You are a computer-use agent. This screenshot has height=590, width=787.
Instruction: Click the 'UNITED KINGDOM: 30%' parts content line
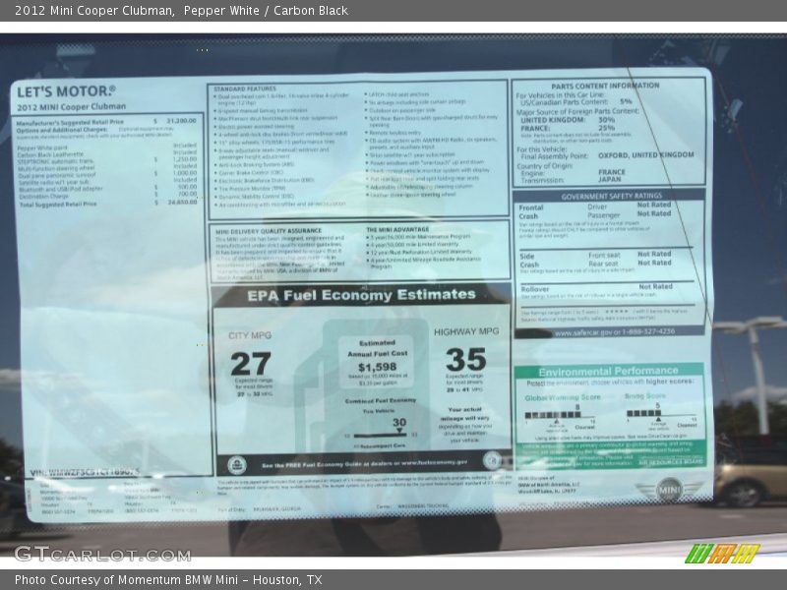pos(568,120)
